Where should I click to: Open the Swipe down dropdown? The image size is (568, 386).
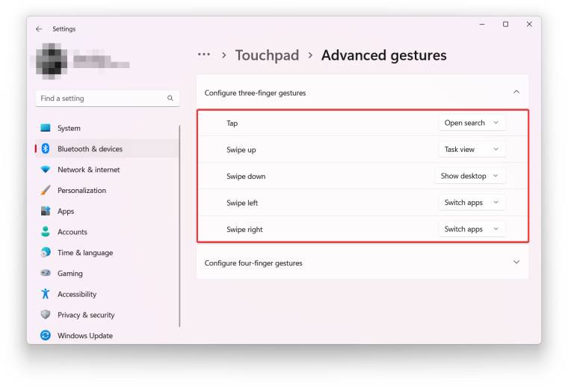pyautogui.click(x=470, y=177)
